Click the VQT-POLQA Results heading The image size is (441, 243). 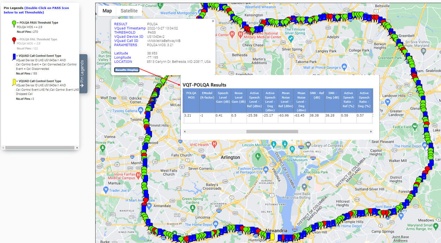[x=205, y=85]
